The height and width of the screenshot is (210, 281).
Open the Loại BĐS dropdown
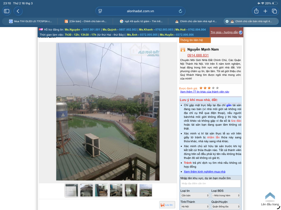coord(226,196)
